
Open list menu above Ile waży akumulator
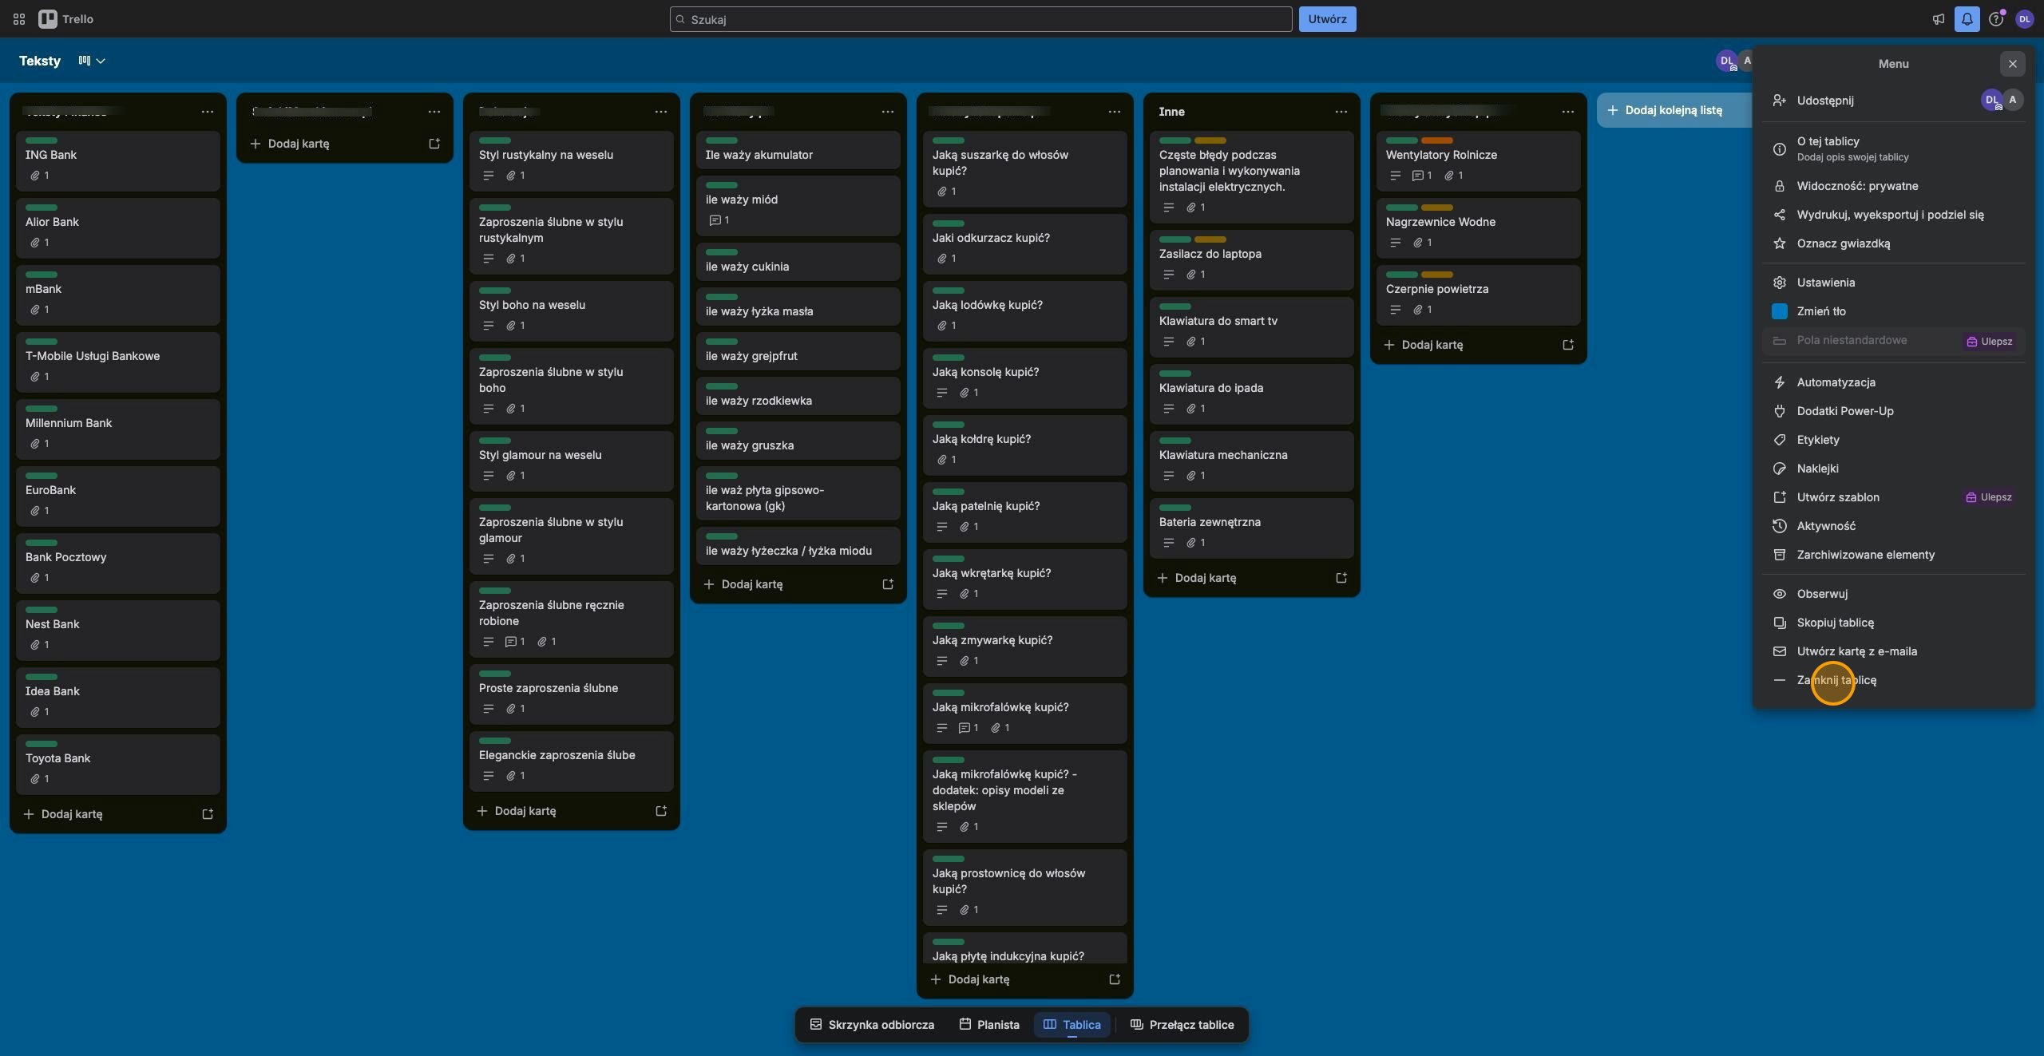coord(888,112)
